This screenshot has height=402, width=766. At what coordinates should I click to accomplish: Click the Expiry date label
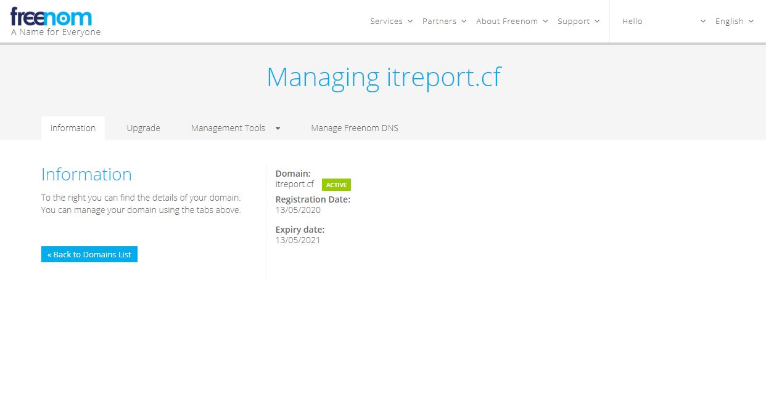(300, 230)
